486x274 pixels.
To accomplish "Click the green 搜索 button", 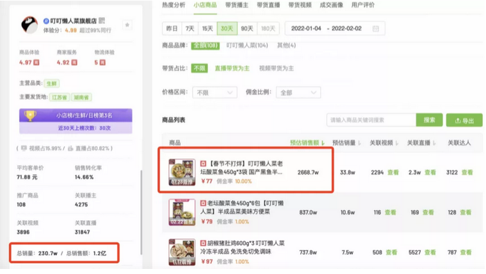I will click(x=429, y=120).
